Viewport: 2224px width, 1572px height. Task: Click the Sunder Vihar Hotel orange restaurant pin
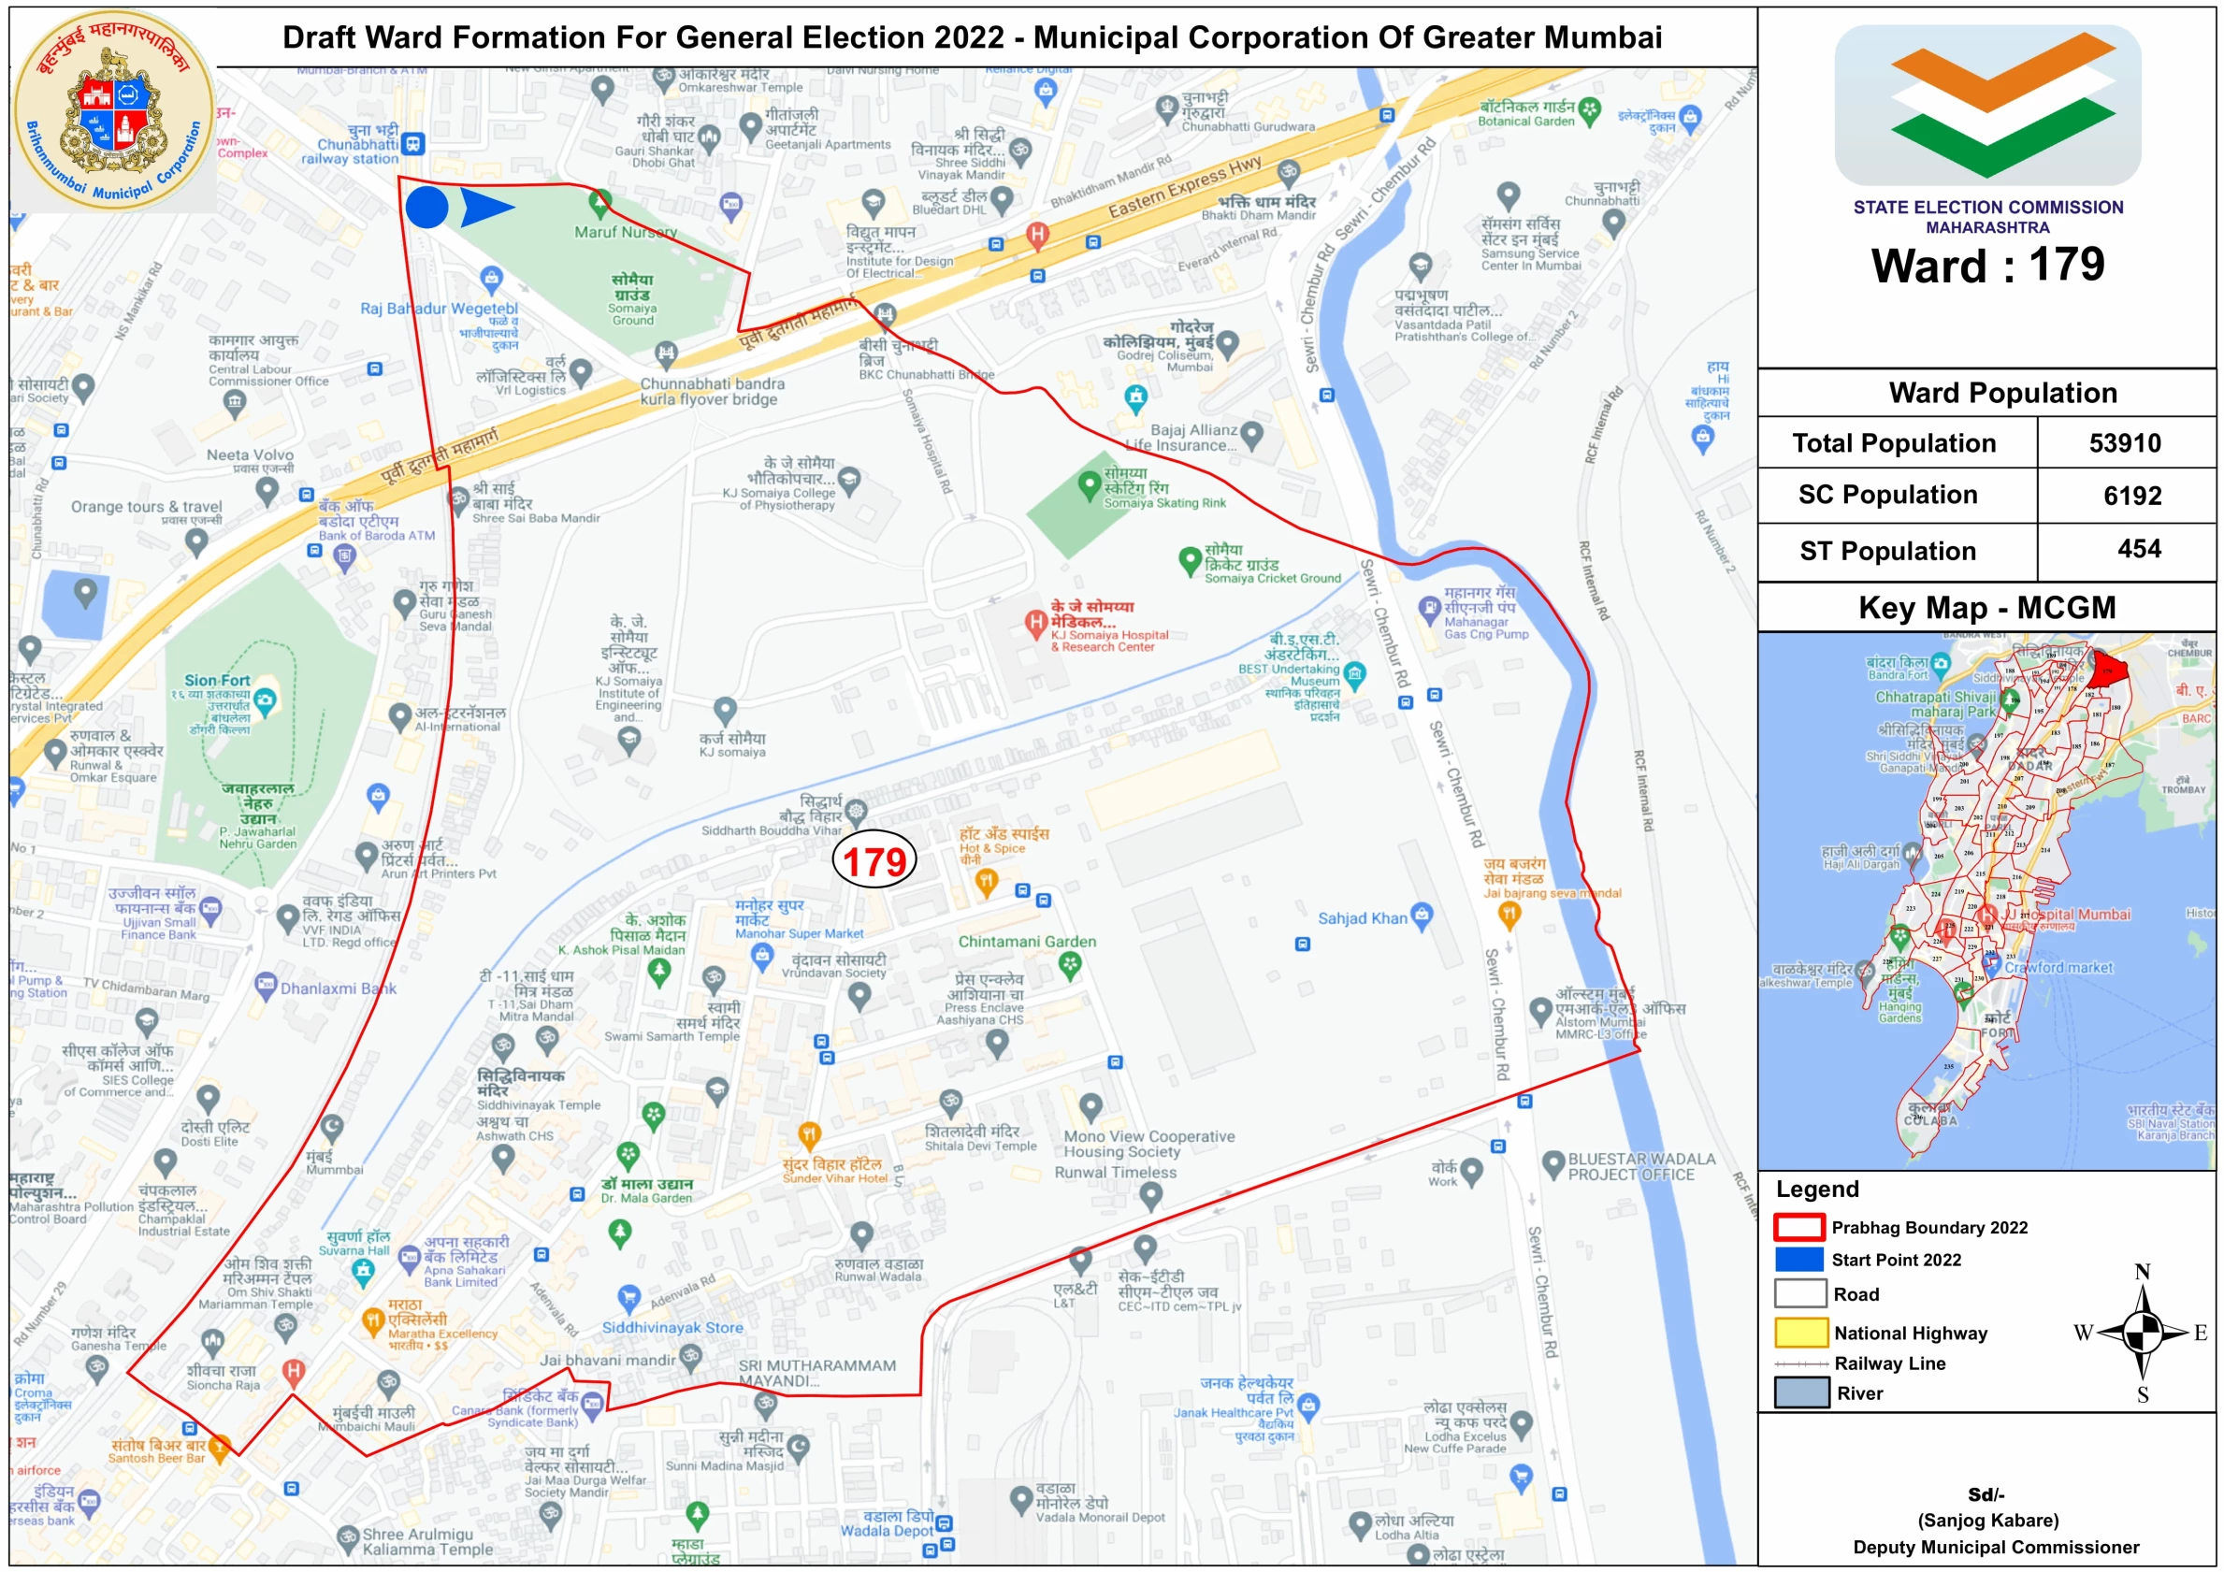809,1133
